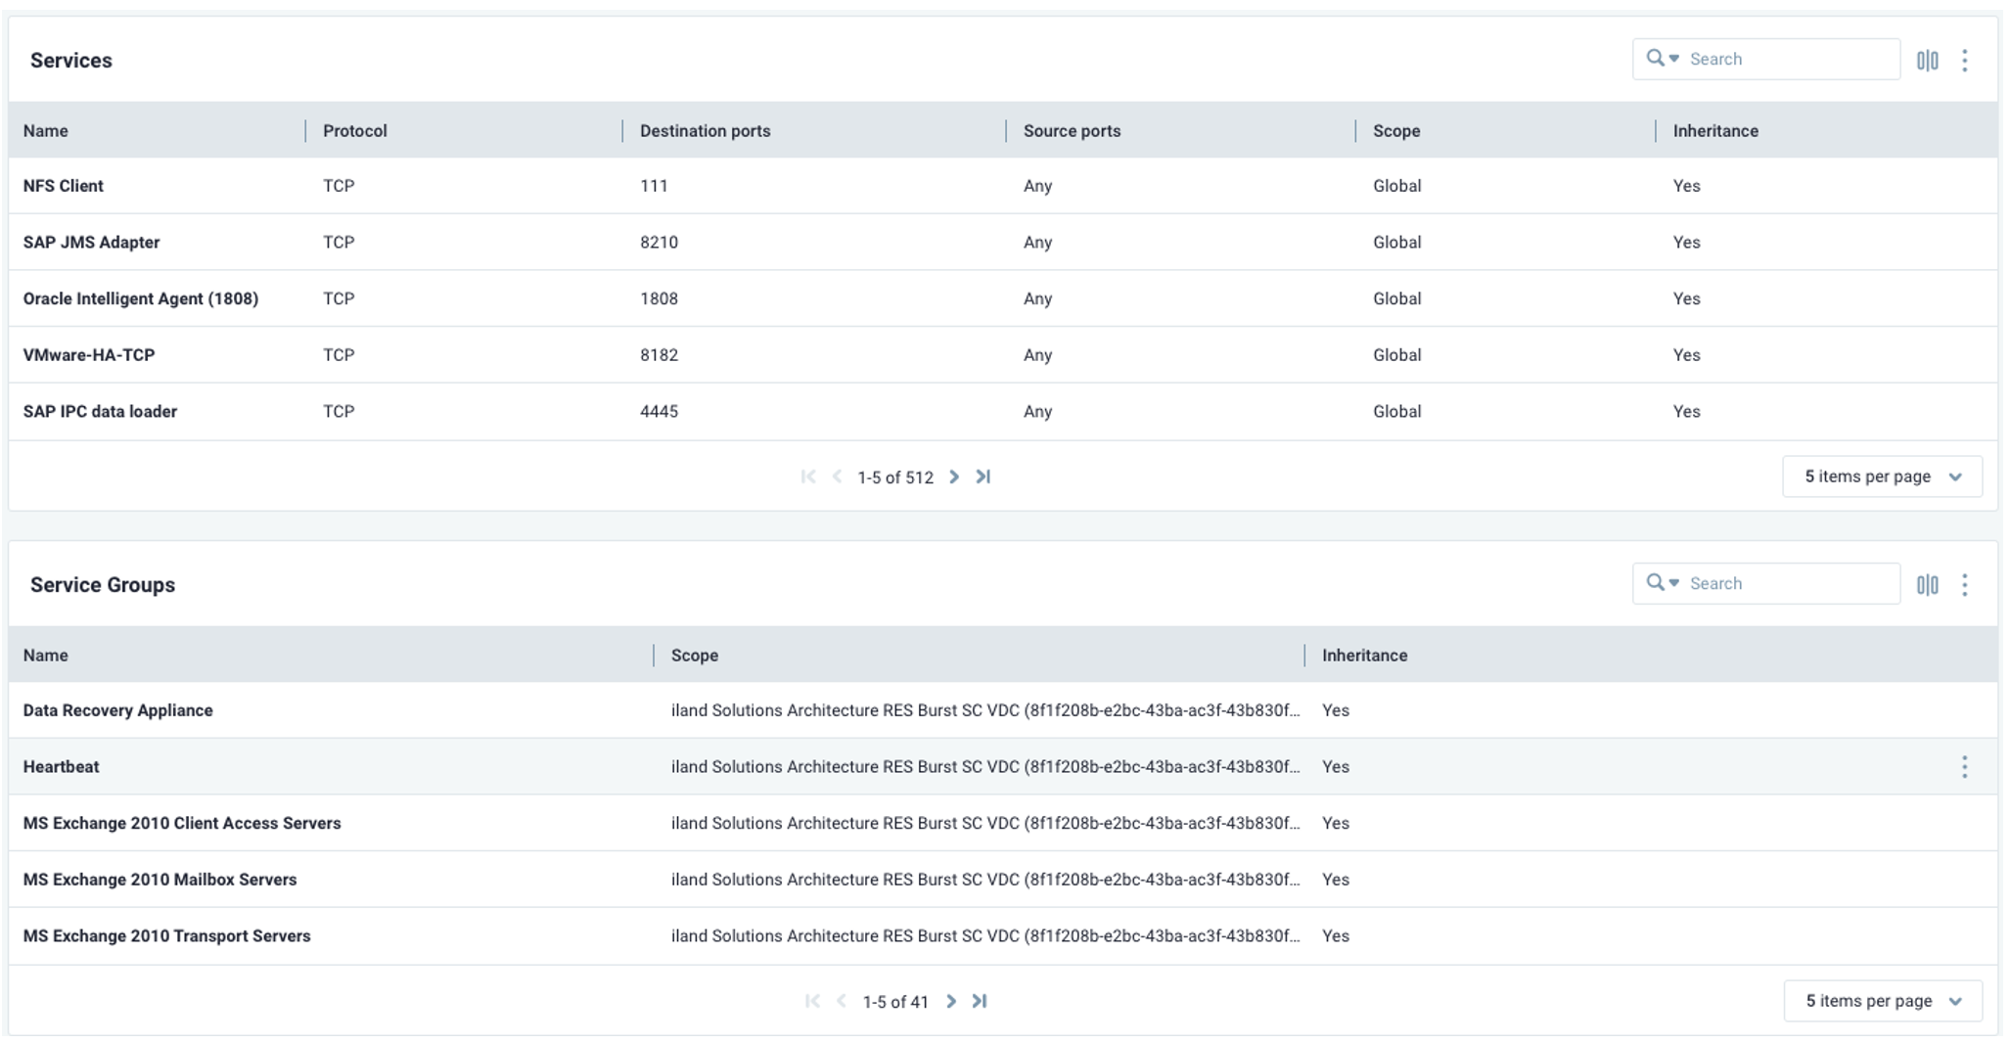Sort Services by Protocol column header
2010x1043 pixels.
pos(355,131)
